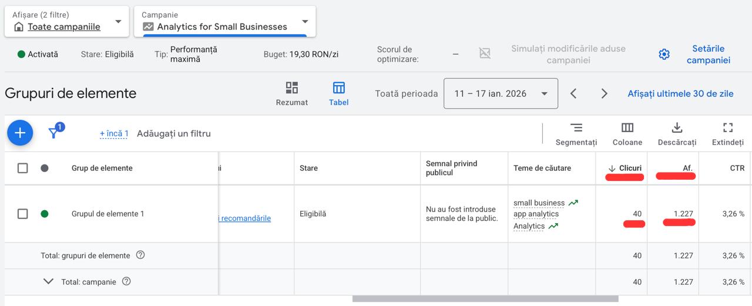Switch to Tabel table view
752x306 pixels.
pos(339,93)
